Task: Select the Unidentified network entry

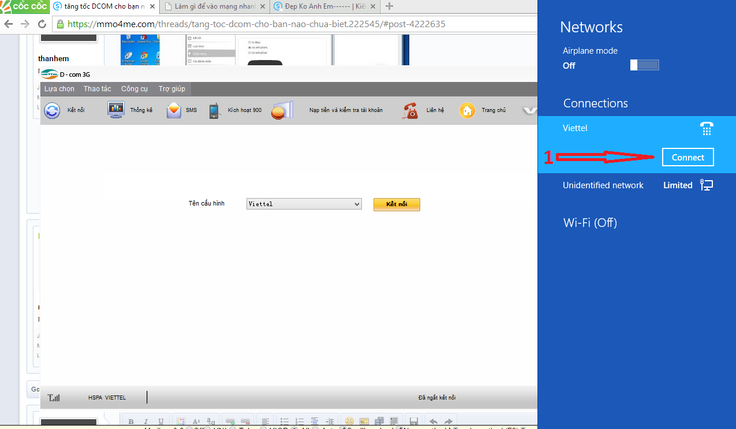Action: click(637, 185)
